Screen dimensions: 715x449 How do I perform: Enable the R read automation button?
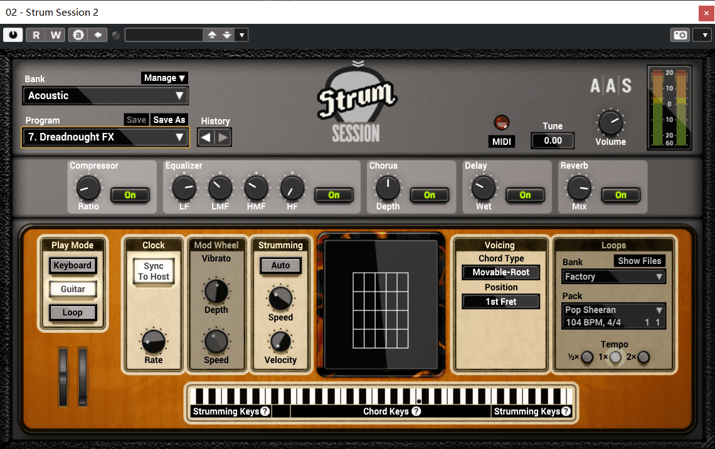36,35
